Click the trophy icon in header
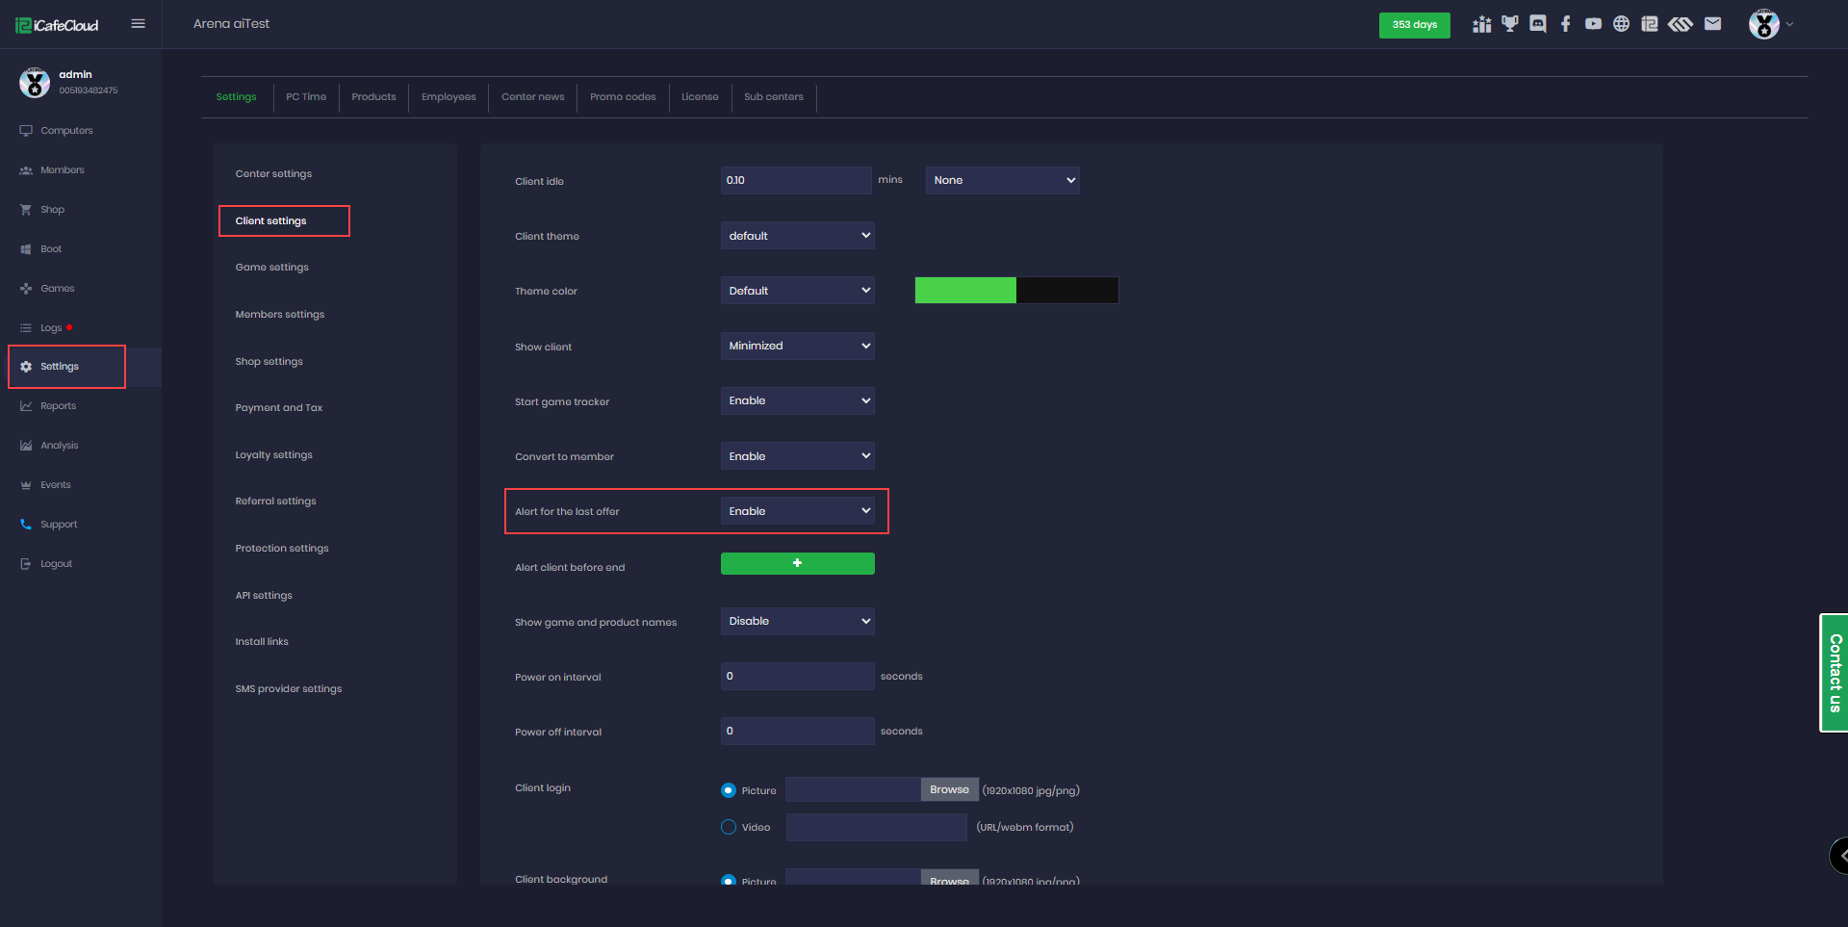 click(1510, 24)
